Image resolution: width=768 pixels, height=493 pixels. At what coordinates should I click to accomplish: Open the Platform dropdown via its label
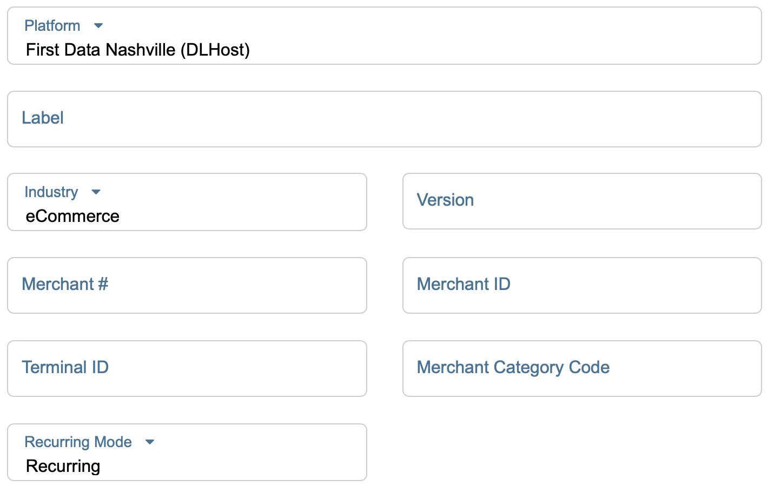click(52, 26)
